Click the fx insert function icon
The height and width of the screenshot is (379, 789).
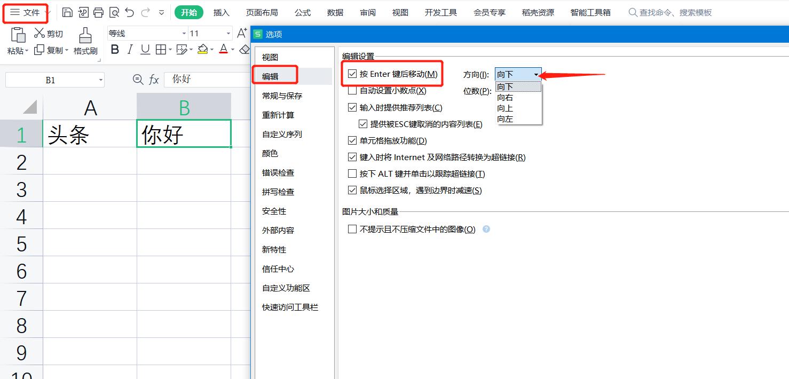click(x=154, y=79)
